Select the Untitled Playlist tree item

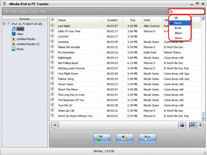point(26,39)
